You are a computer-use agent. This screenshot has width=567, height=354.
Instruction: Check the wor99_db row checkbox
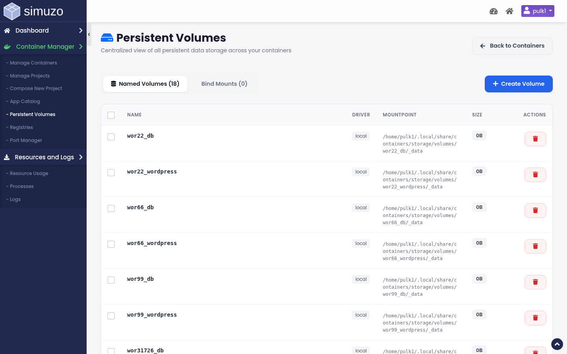coord(111,280)
